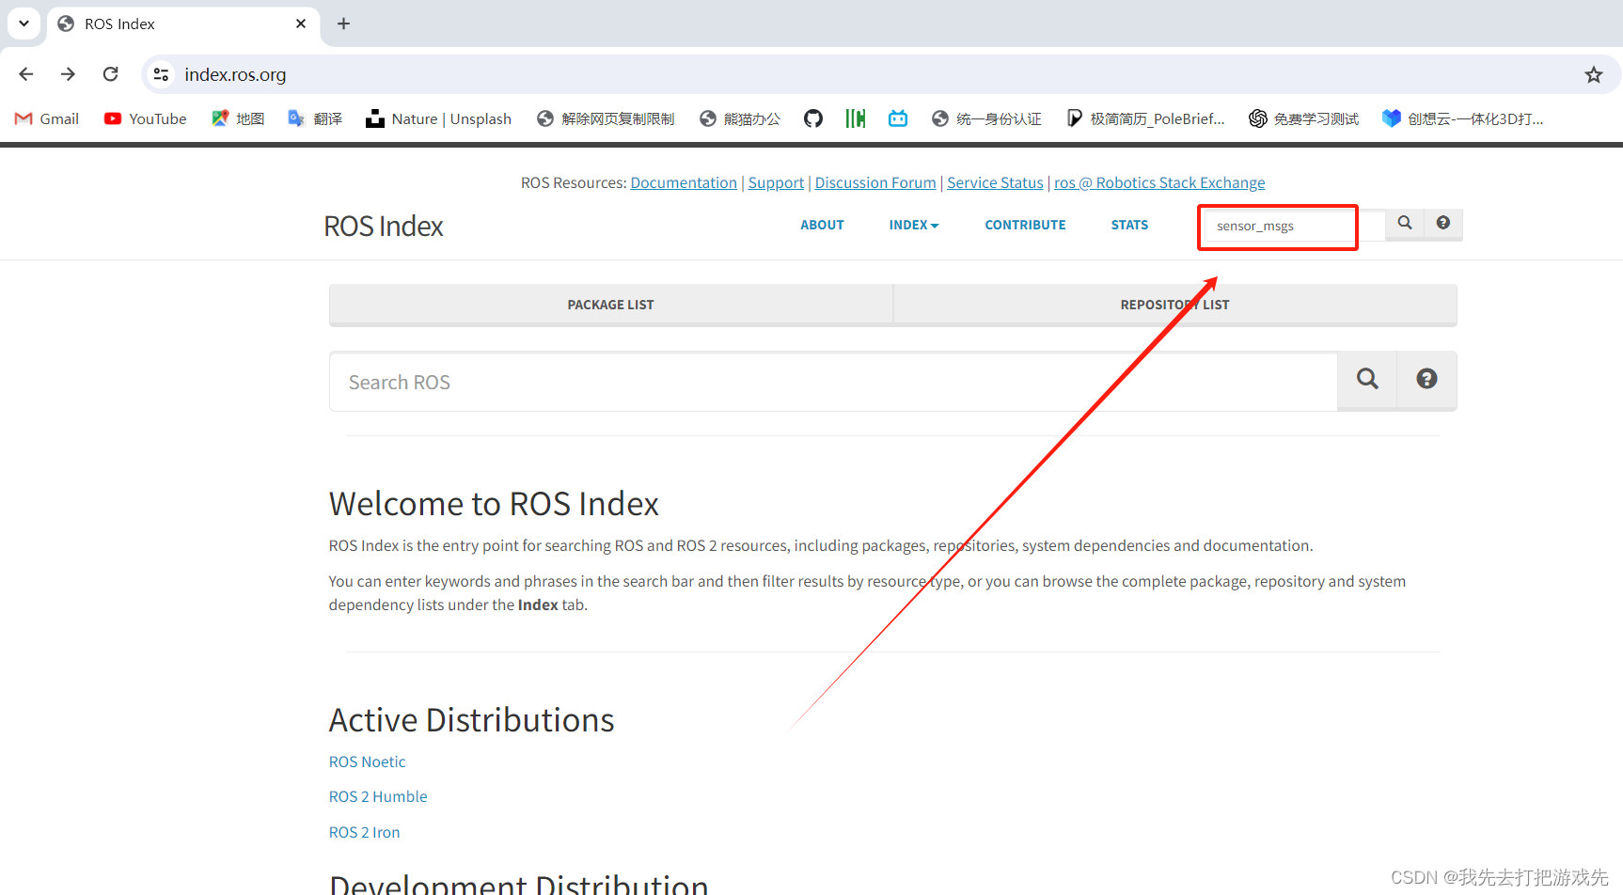
Task: Open the blue Bilibili TV bookmark icon
Action: point(898,118)
